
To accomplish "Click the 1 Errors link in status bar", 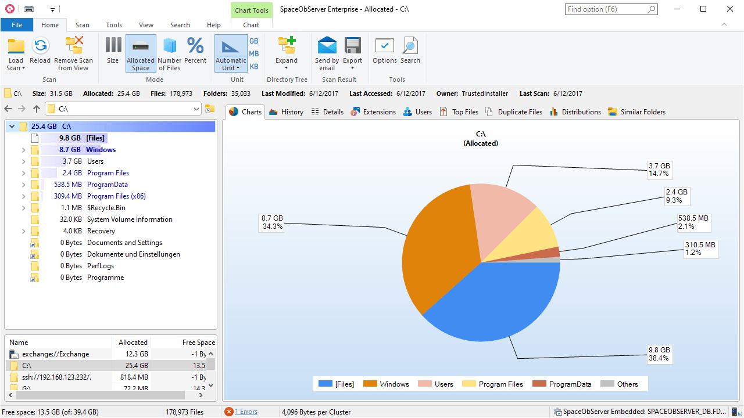I will 246,412.
